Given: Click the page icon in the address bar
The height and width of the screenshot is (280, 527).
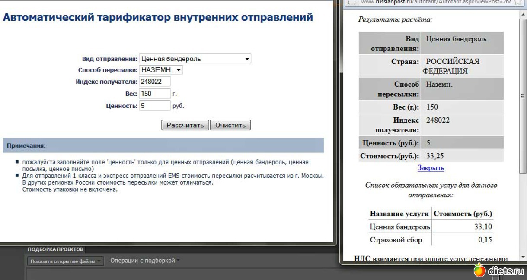Looking at the screenshot, I should pyautogui.click(x=352, y=2).
